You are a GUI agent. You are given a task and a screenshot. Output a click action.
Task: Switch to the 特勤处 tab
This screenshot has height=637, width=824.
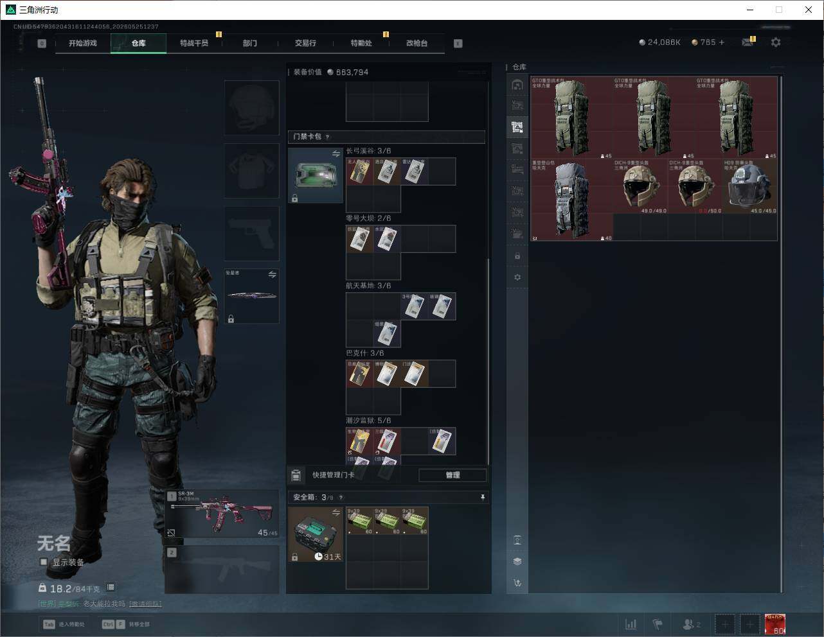[361, 43]
